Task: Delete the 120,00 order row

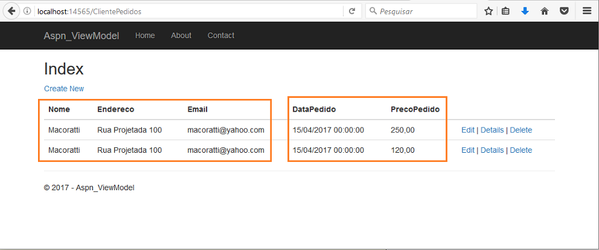Action: (x=521, y=150)
